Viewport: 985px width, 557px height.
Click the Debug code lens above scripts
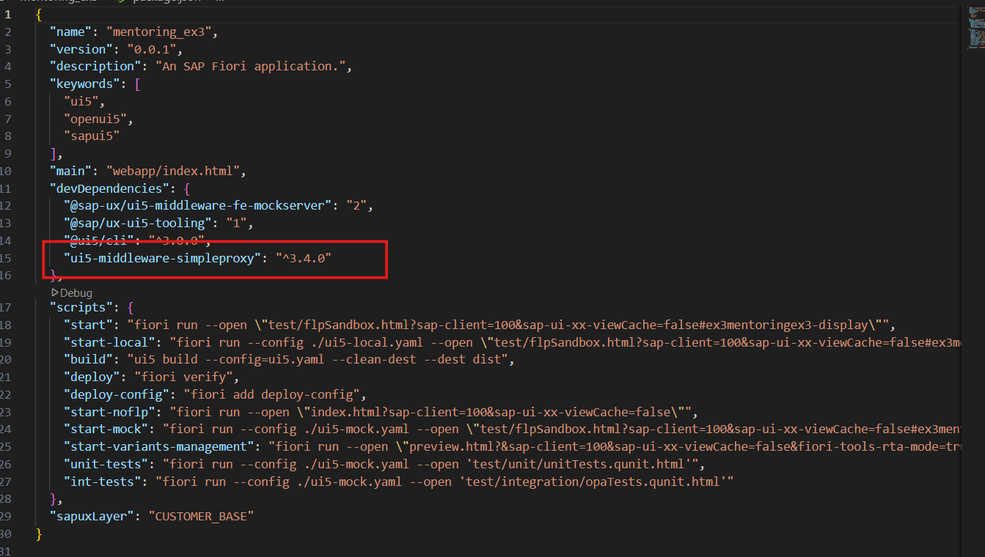72,292
